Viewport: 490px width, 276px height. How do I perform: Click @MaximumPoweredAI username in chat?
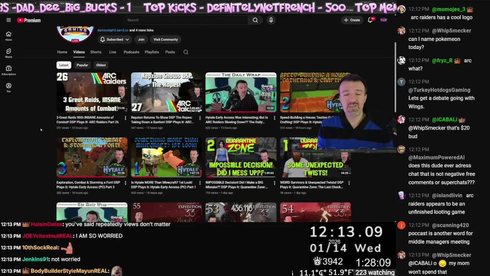436,158
